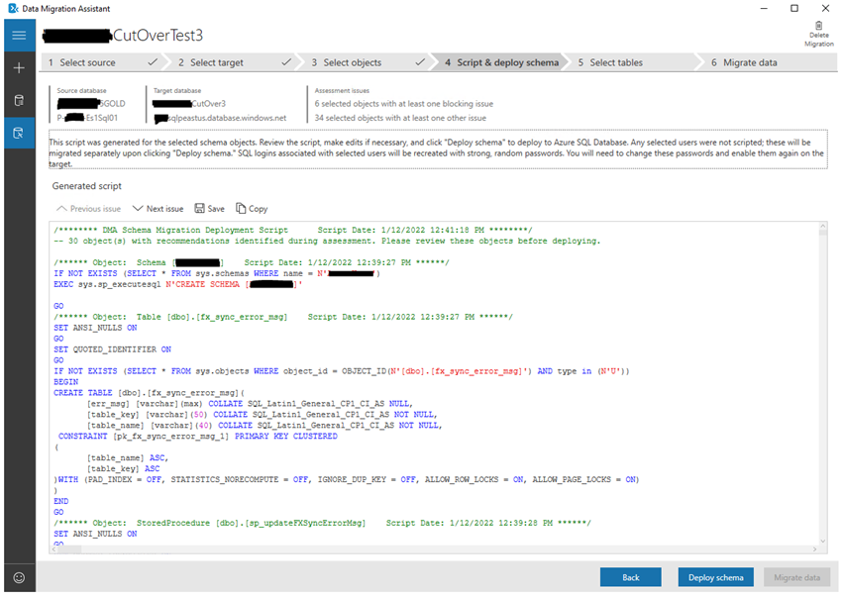This screenshot has height=594, width=842.
Task: Copy the generated script to clipboard
Action: click(x=253, y=208)
